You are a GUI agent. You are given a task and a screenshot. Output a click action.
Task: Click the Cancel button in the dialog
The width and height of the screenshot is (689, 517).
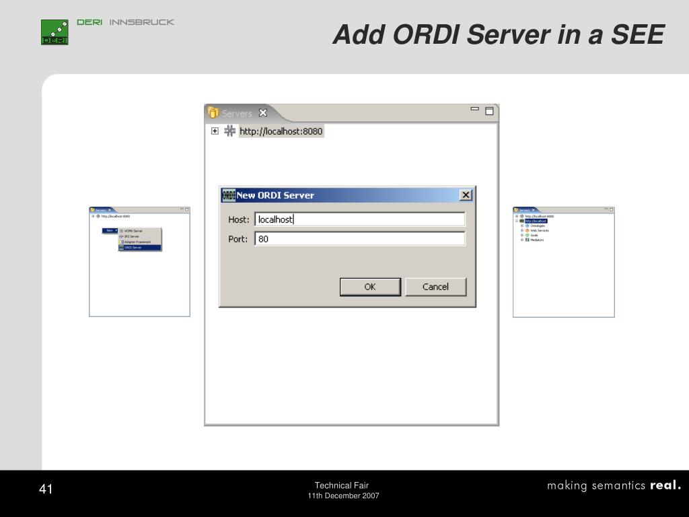point(435,287)
